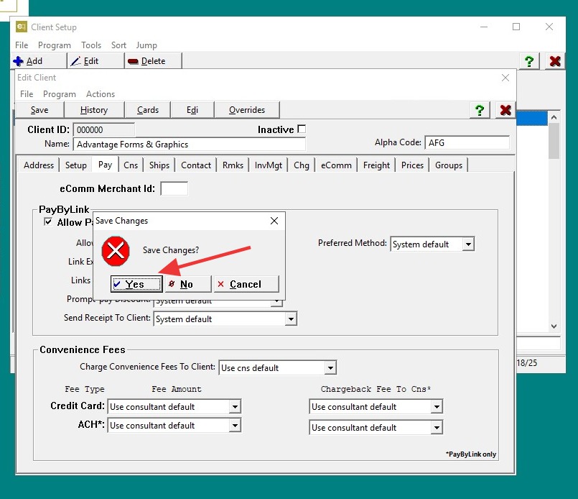578x499 pixels.
Task: Click the Client Setup list scrollbar thumb
Action: [x=554, y=141]
